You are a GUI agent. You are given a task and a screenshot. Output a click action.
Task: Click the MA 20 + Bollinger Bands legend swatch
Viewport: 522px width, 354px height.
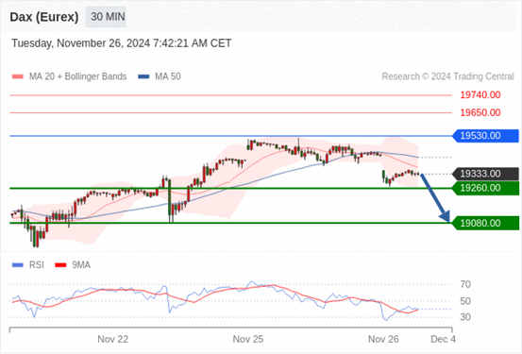pyautogui.click(x=18, y=76)
